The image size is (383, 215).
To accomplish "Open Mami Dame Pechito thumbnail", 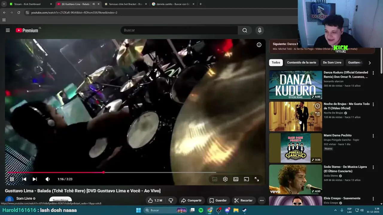I will (x=295, y=148).
